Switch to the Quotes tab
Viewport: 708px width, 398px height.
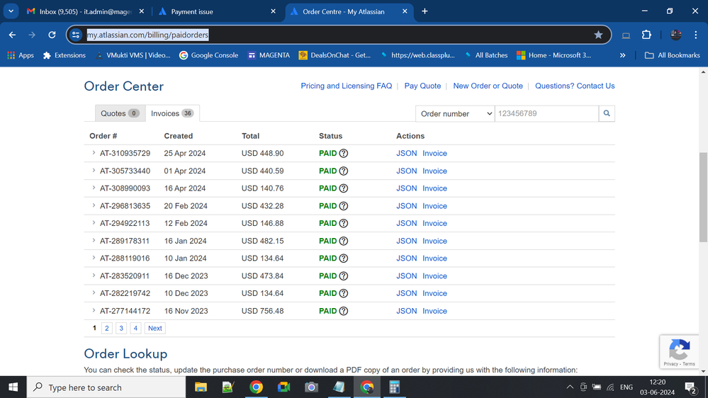tap(120, 113)
